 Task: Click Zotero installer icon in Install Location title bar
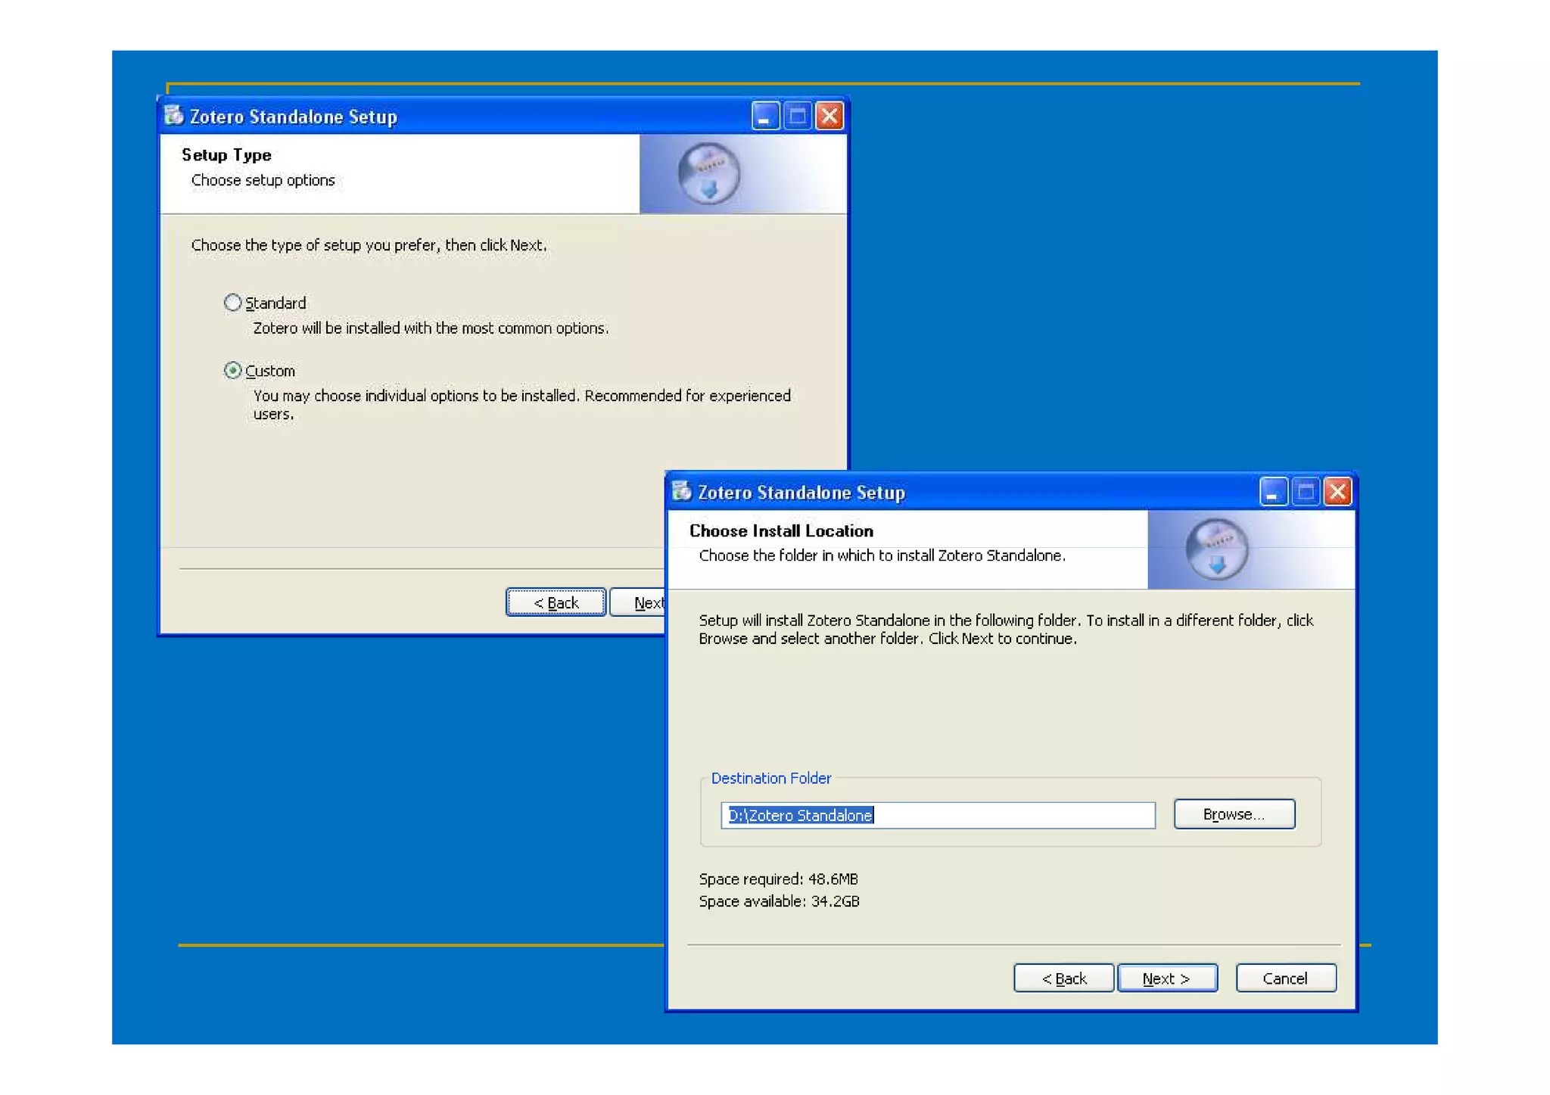point(682,491)
